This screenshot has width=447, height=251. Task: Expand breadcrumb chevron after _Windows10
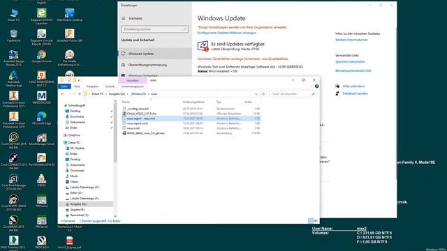coord(149,94)
